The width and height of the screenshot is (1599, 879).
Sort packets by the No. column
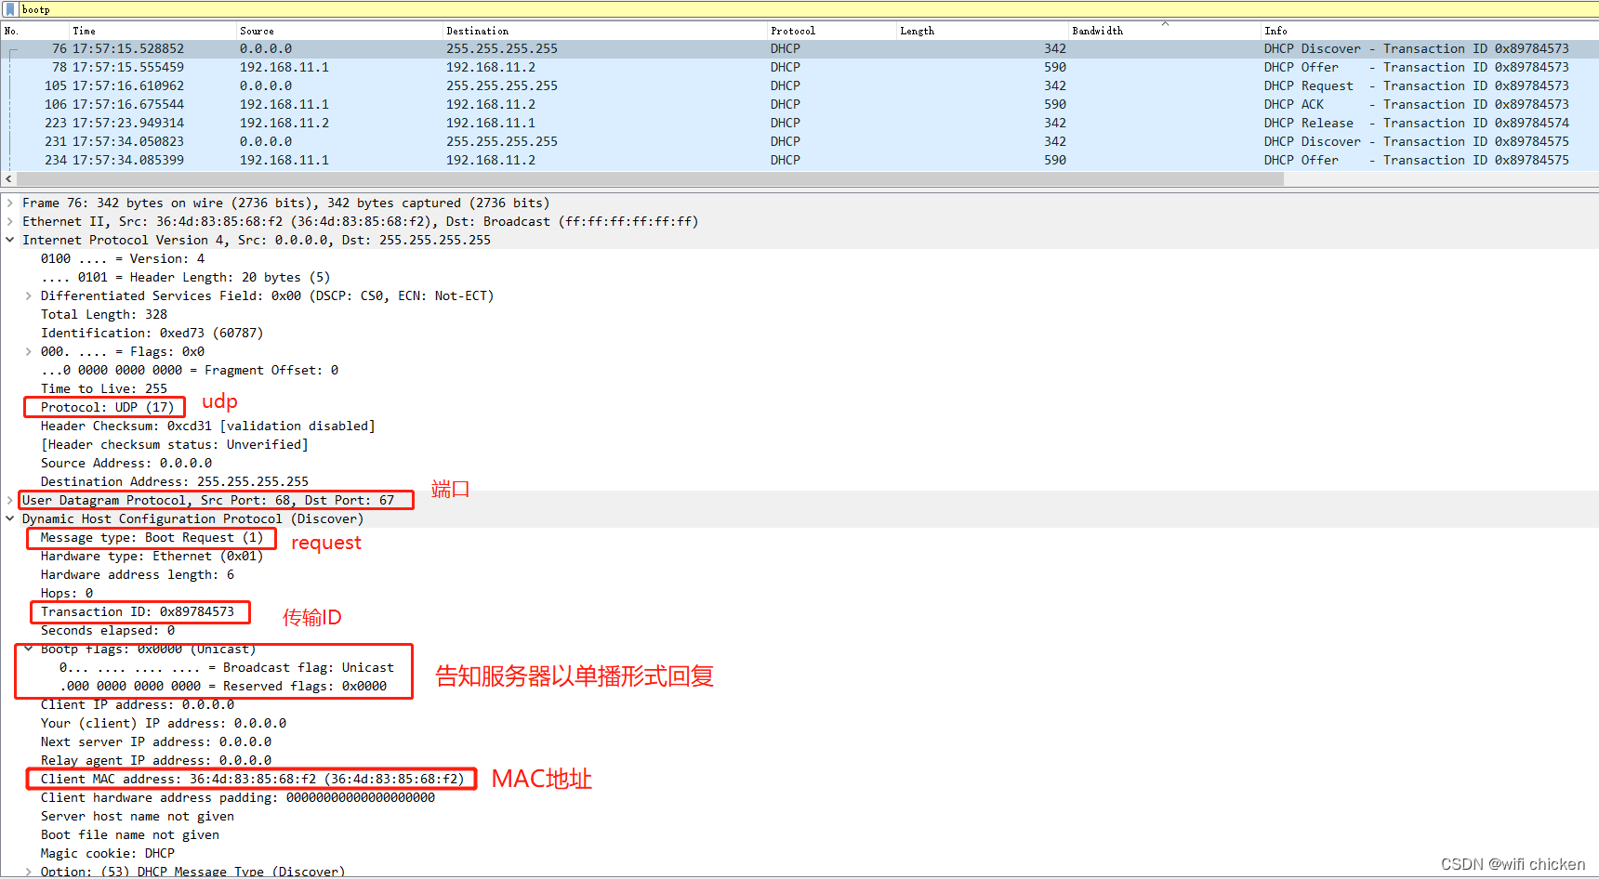click(x=35, y=31)
